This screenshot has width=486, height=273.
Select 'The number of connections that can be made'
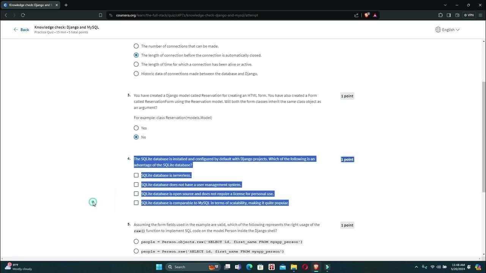pyautogui.click(x=136, y=46)
